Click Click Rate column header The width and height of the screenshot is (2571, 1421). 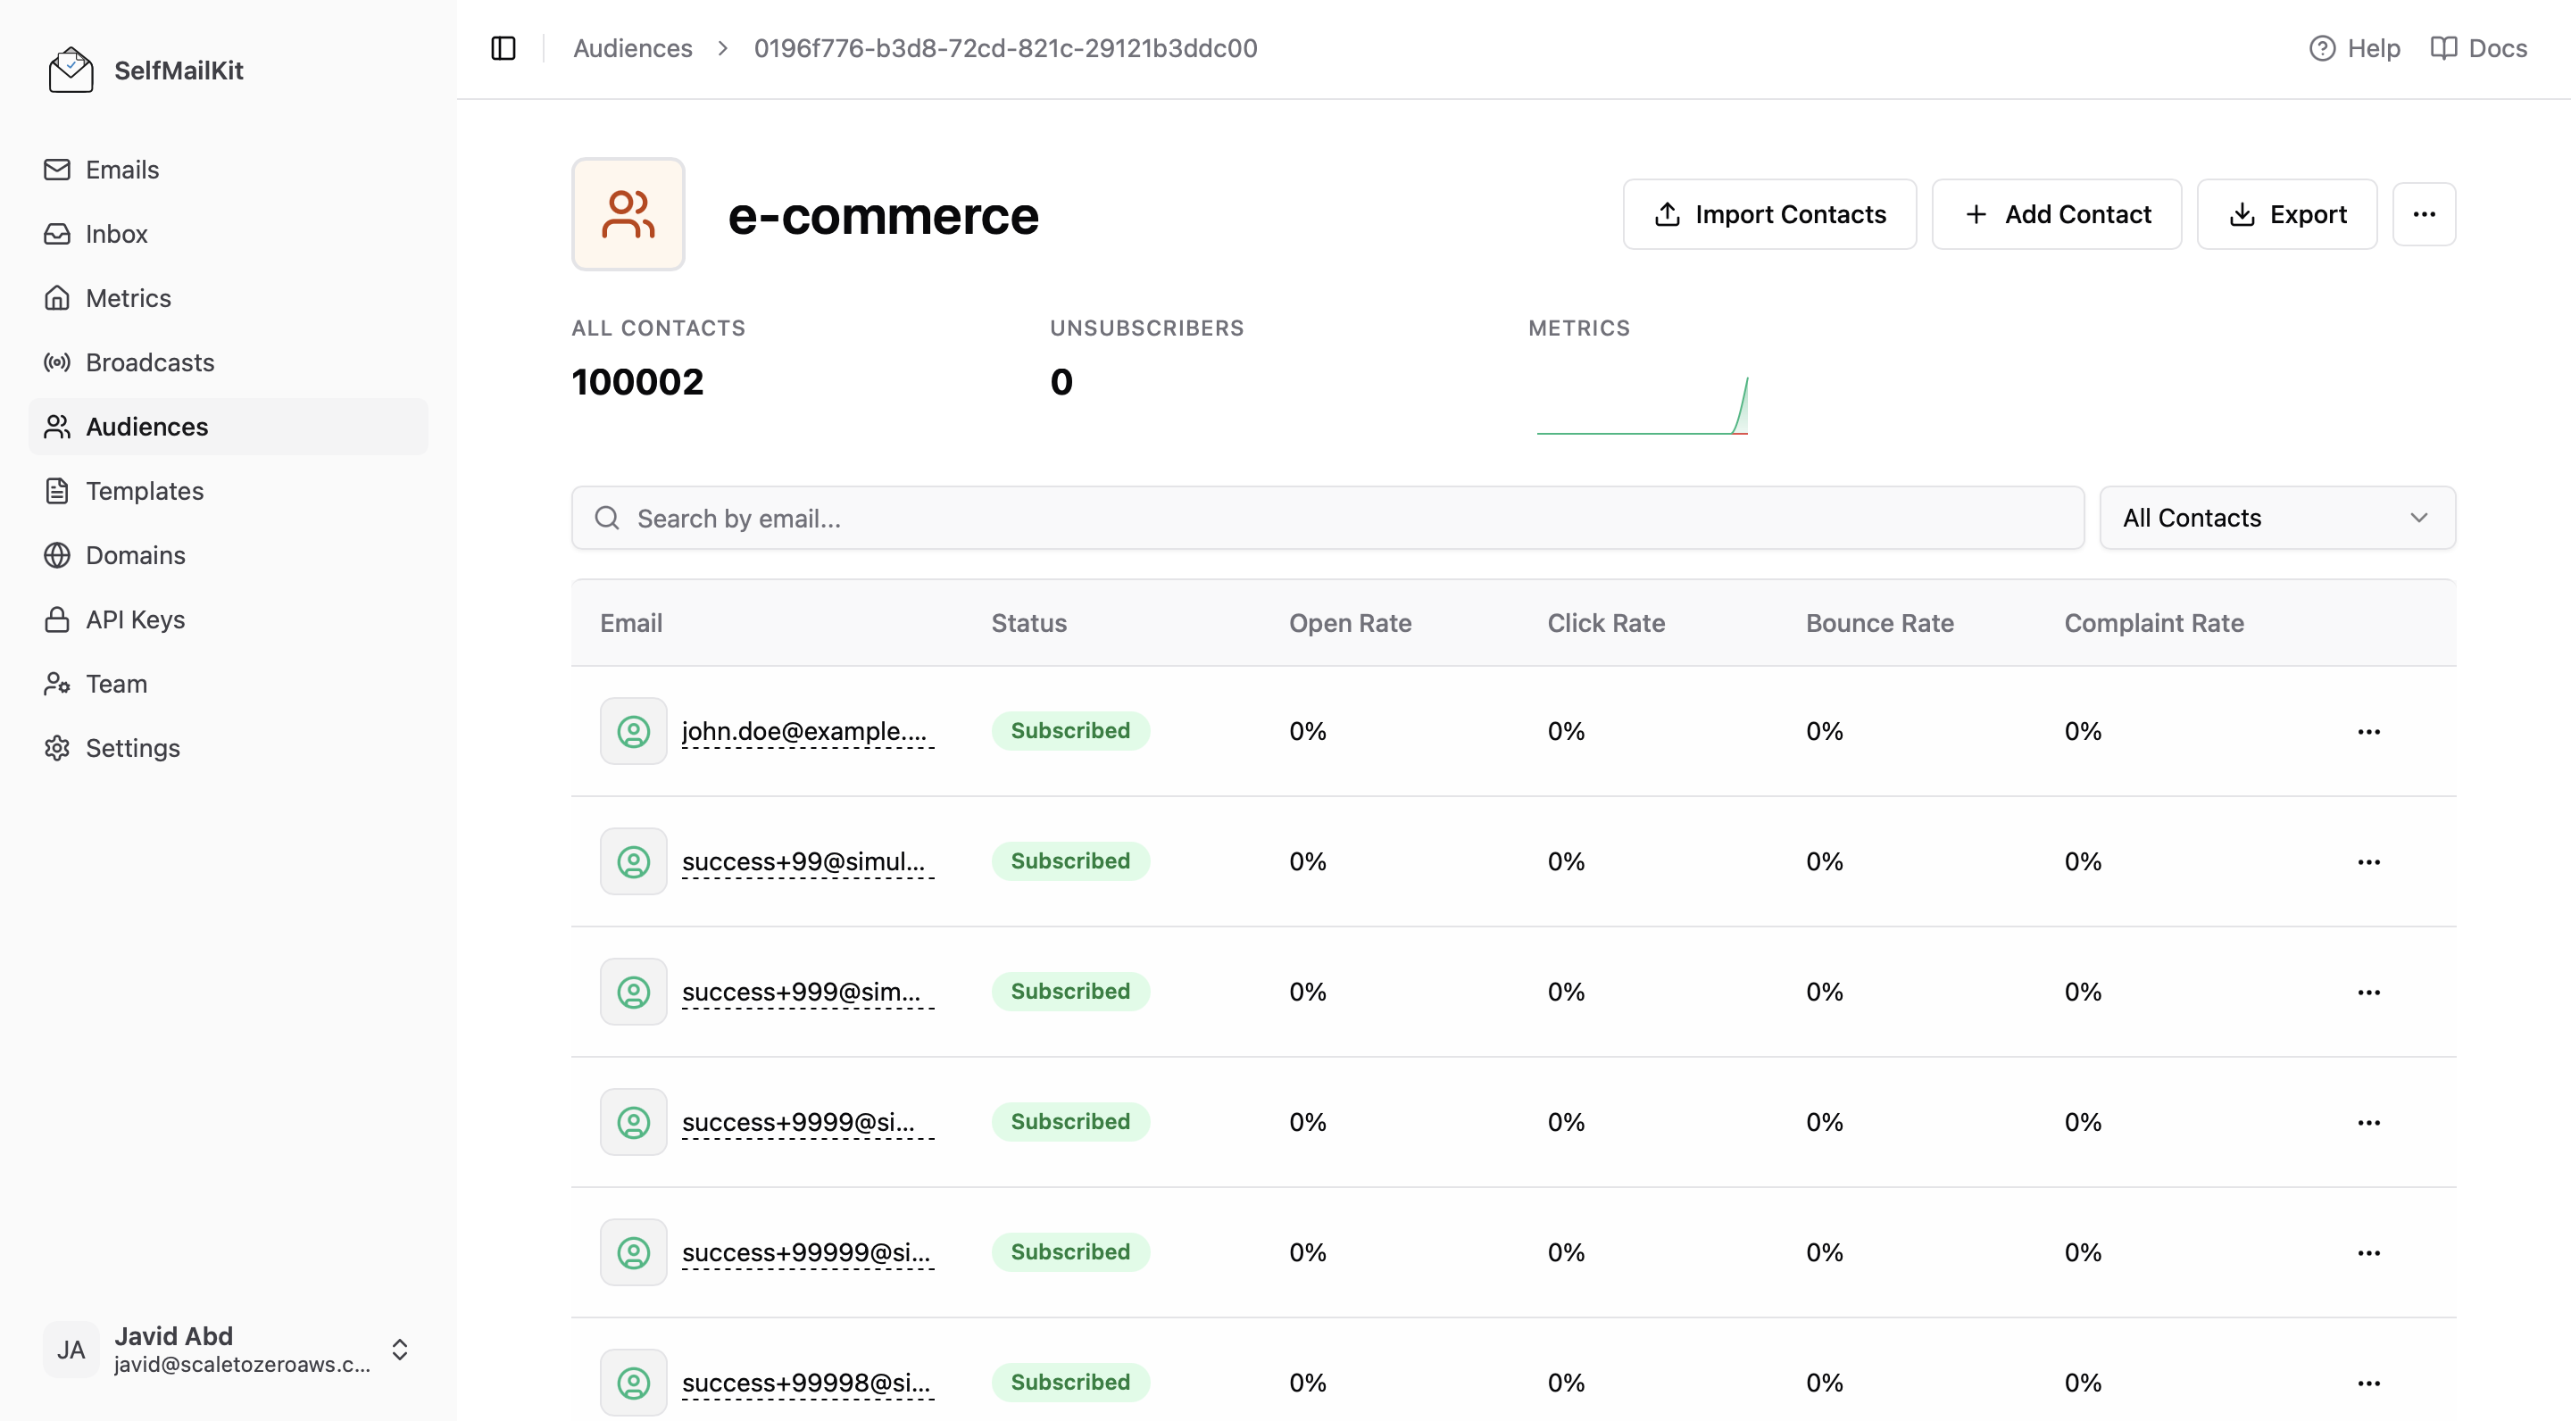tap(1606, 624)
